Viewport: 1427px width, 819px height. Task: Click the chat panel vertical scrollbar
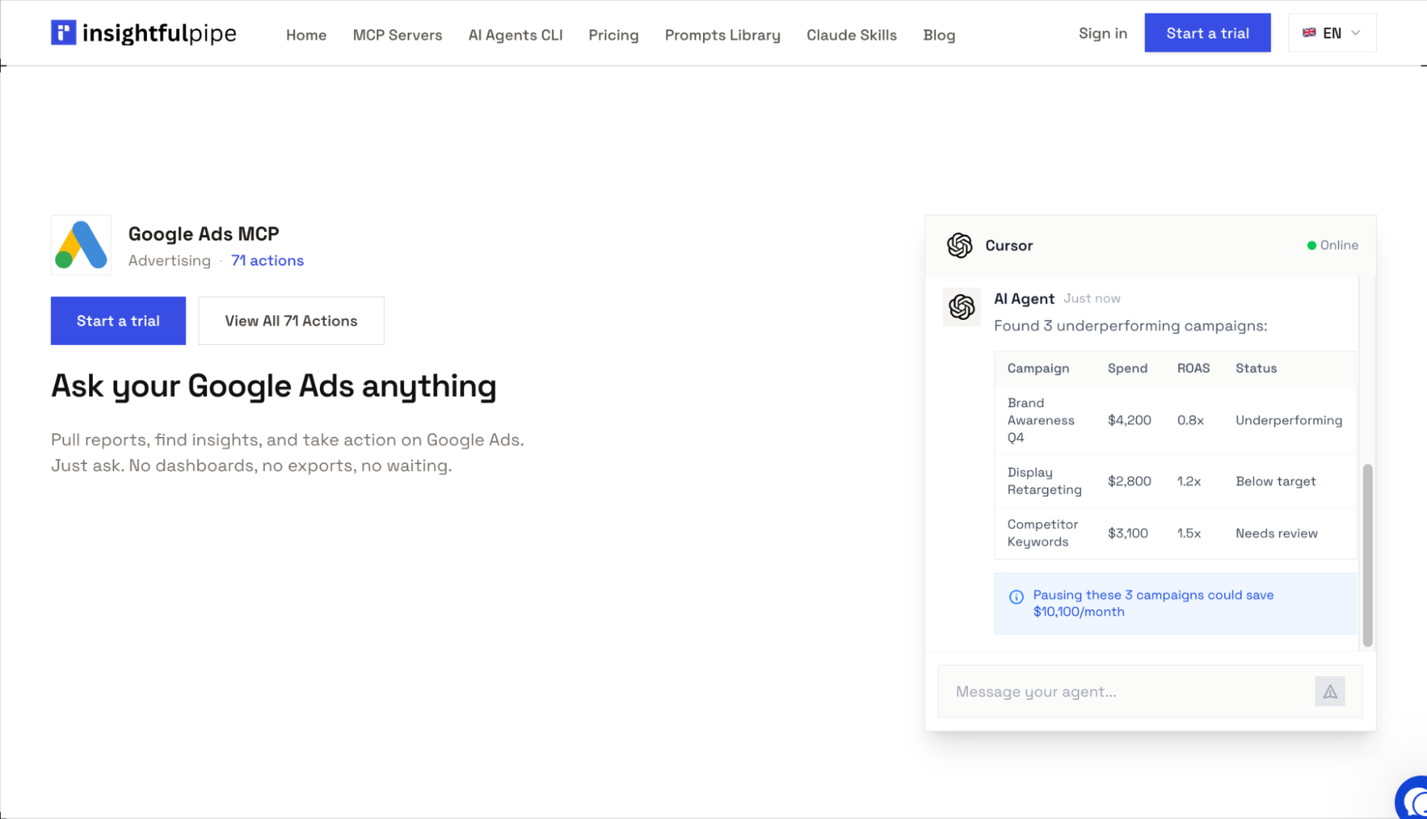click(1367, 556)
